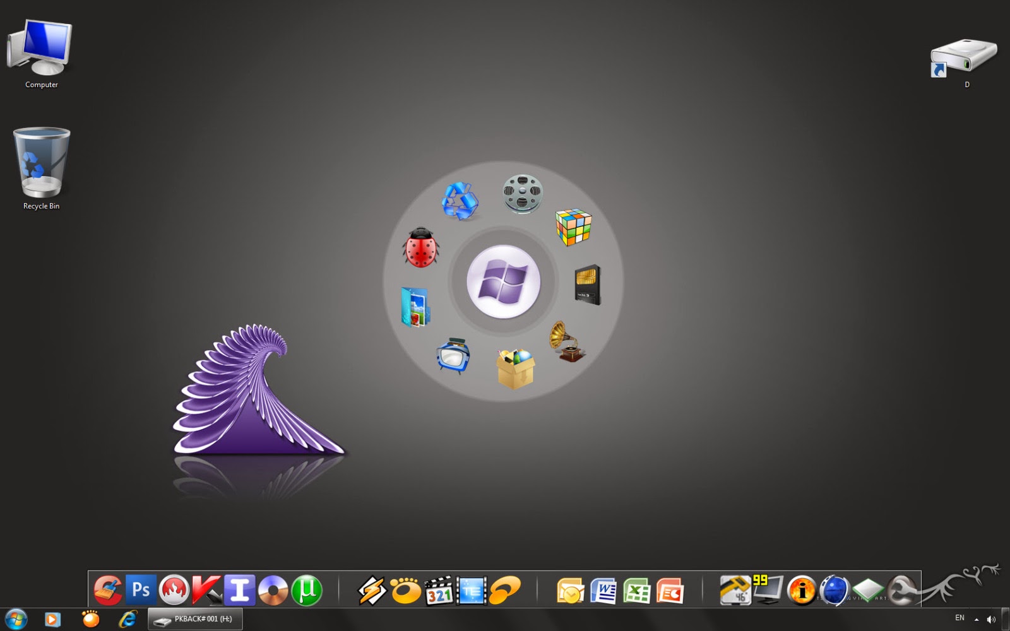
Task: Open Nero burning app in the dock
Action: [174, 591]
